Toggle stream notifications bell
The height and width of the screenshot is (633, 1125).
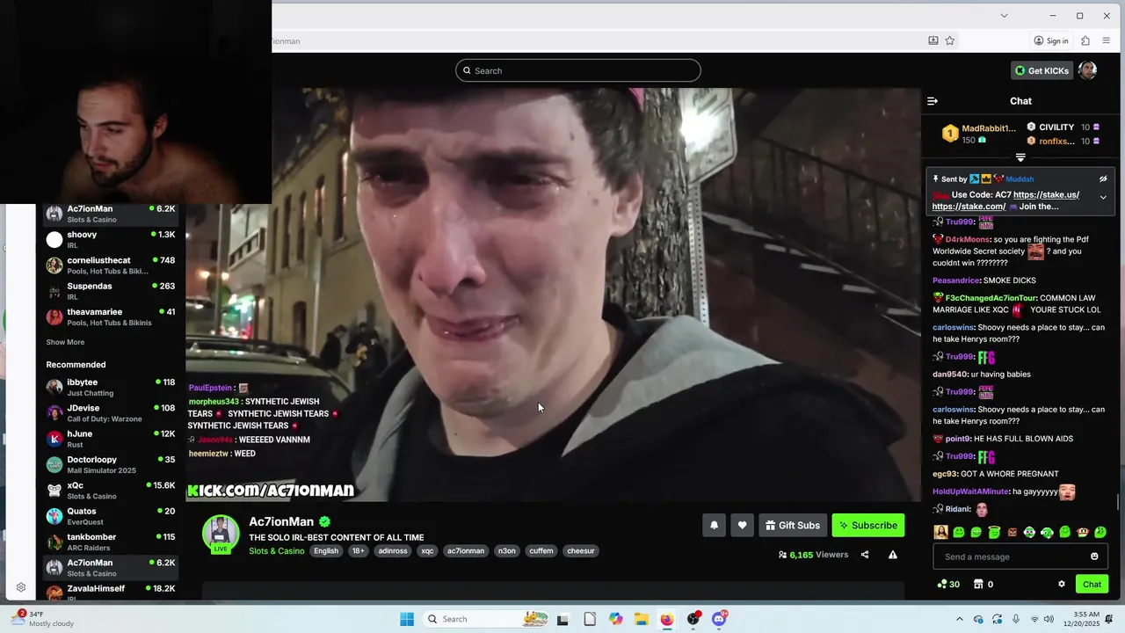coord(714,525)
